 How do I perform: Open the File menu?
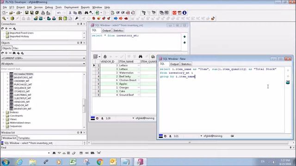coord(5,7)
